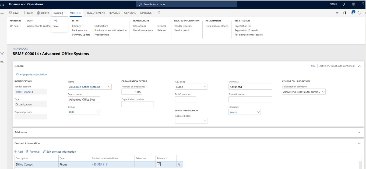Screen dimensions: 366x169
Task: Collapse the General section
Action: click(x=359, y=66)
